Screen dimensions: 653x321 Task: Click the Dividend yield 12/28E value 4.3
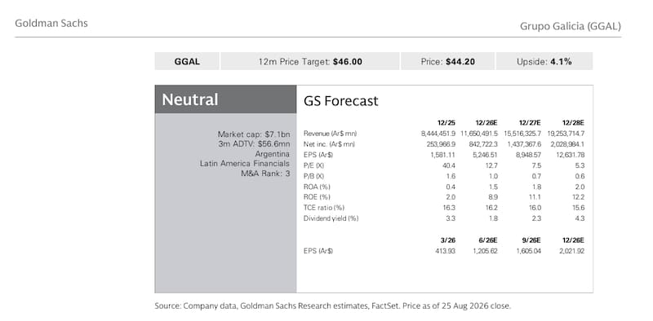[580, 218]
